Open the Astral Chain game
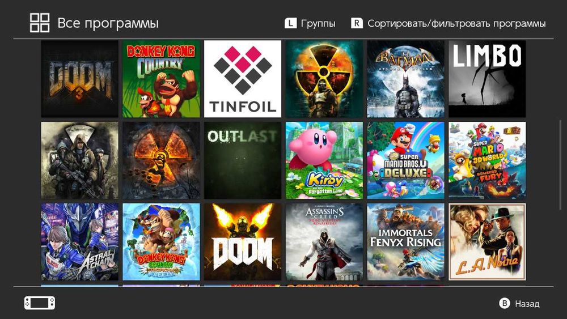 pyautogui.click(x=79, y=242)
